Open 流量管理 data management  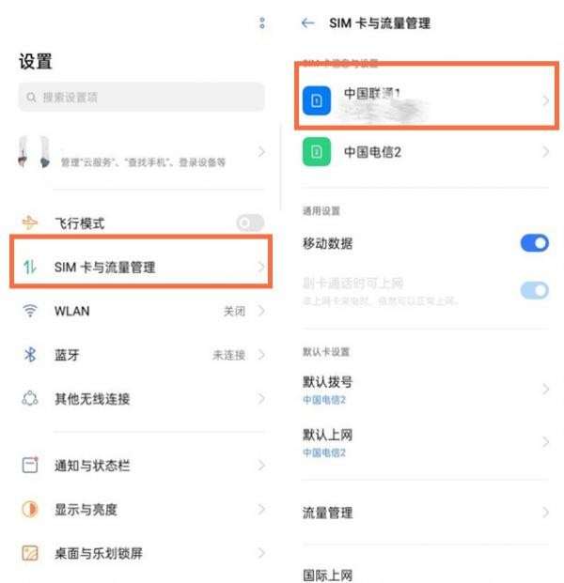pyautogui.click(x=426, y=513)
